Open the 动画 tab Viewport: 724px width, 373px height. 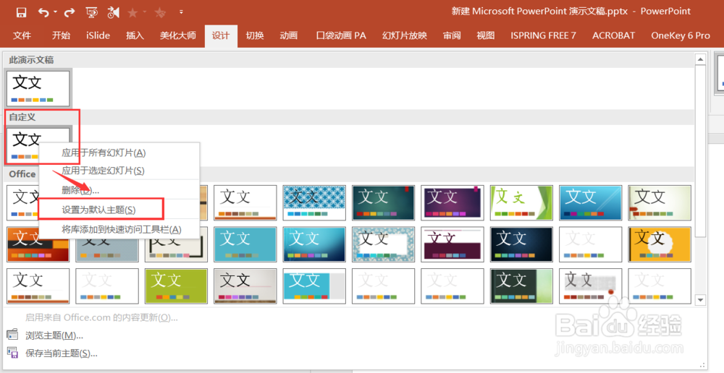pos(289,35)
